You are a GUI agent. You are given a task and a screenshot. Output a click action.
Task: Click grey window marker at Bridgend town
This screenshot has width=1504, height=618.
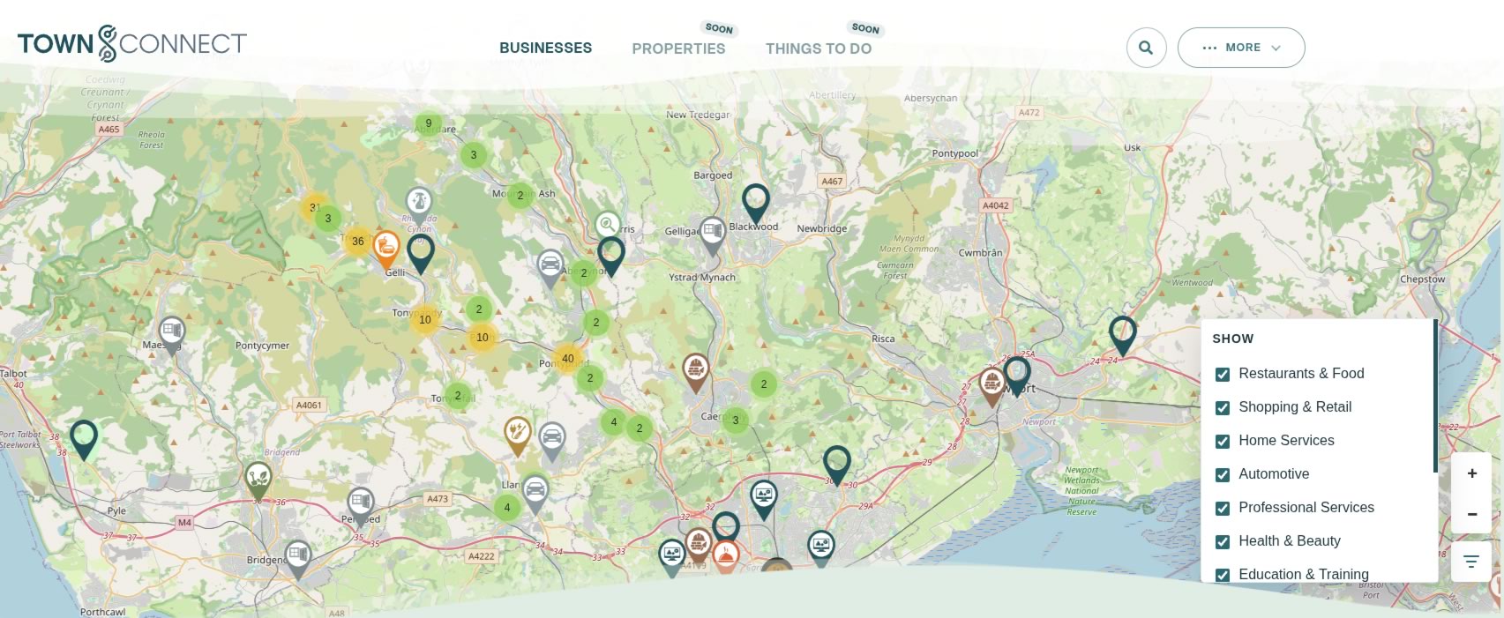click(x=298, y=559)
